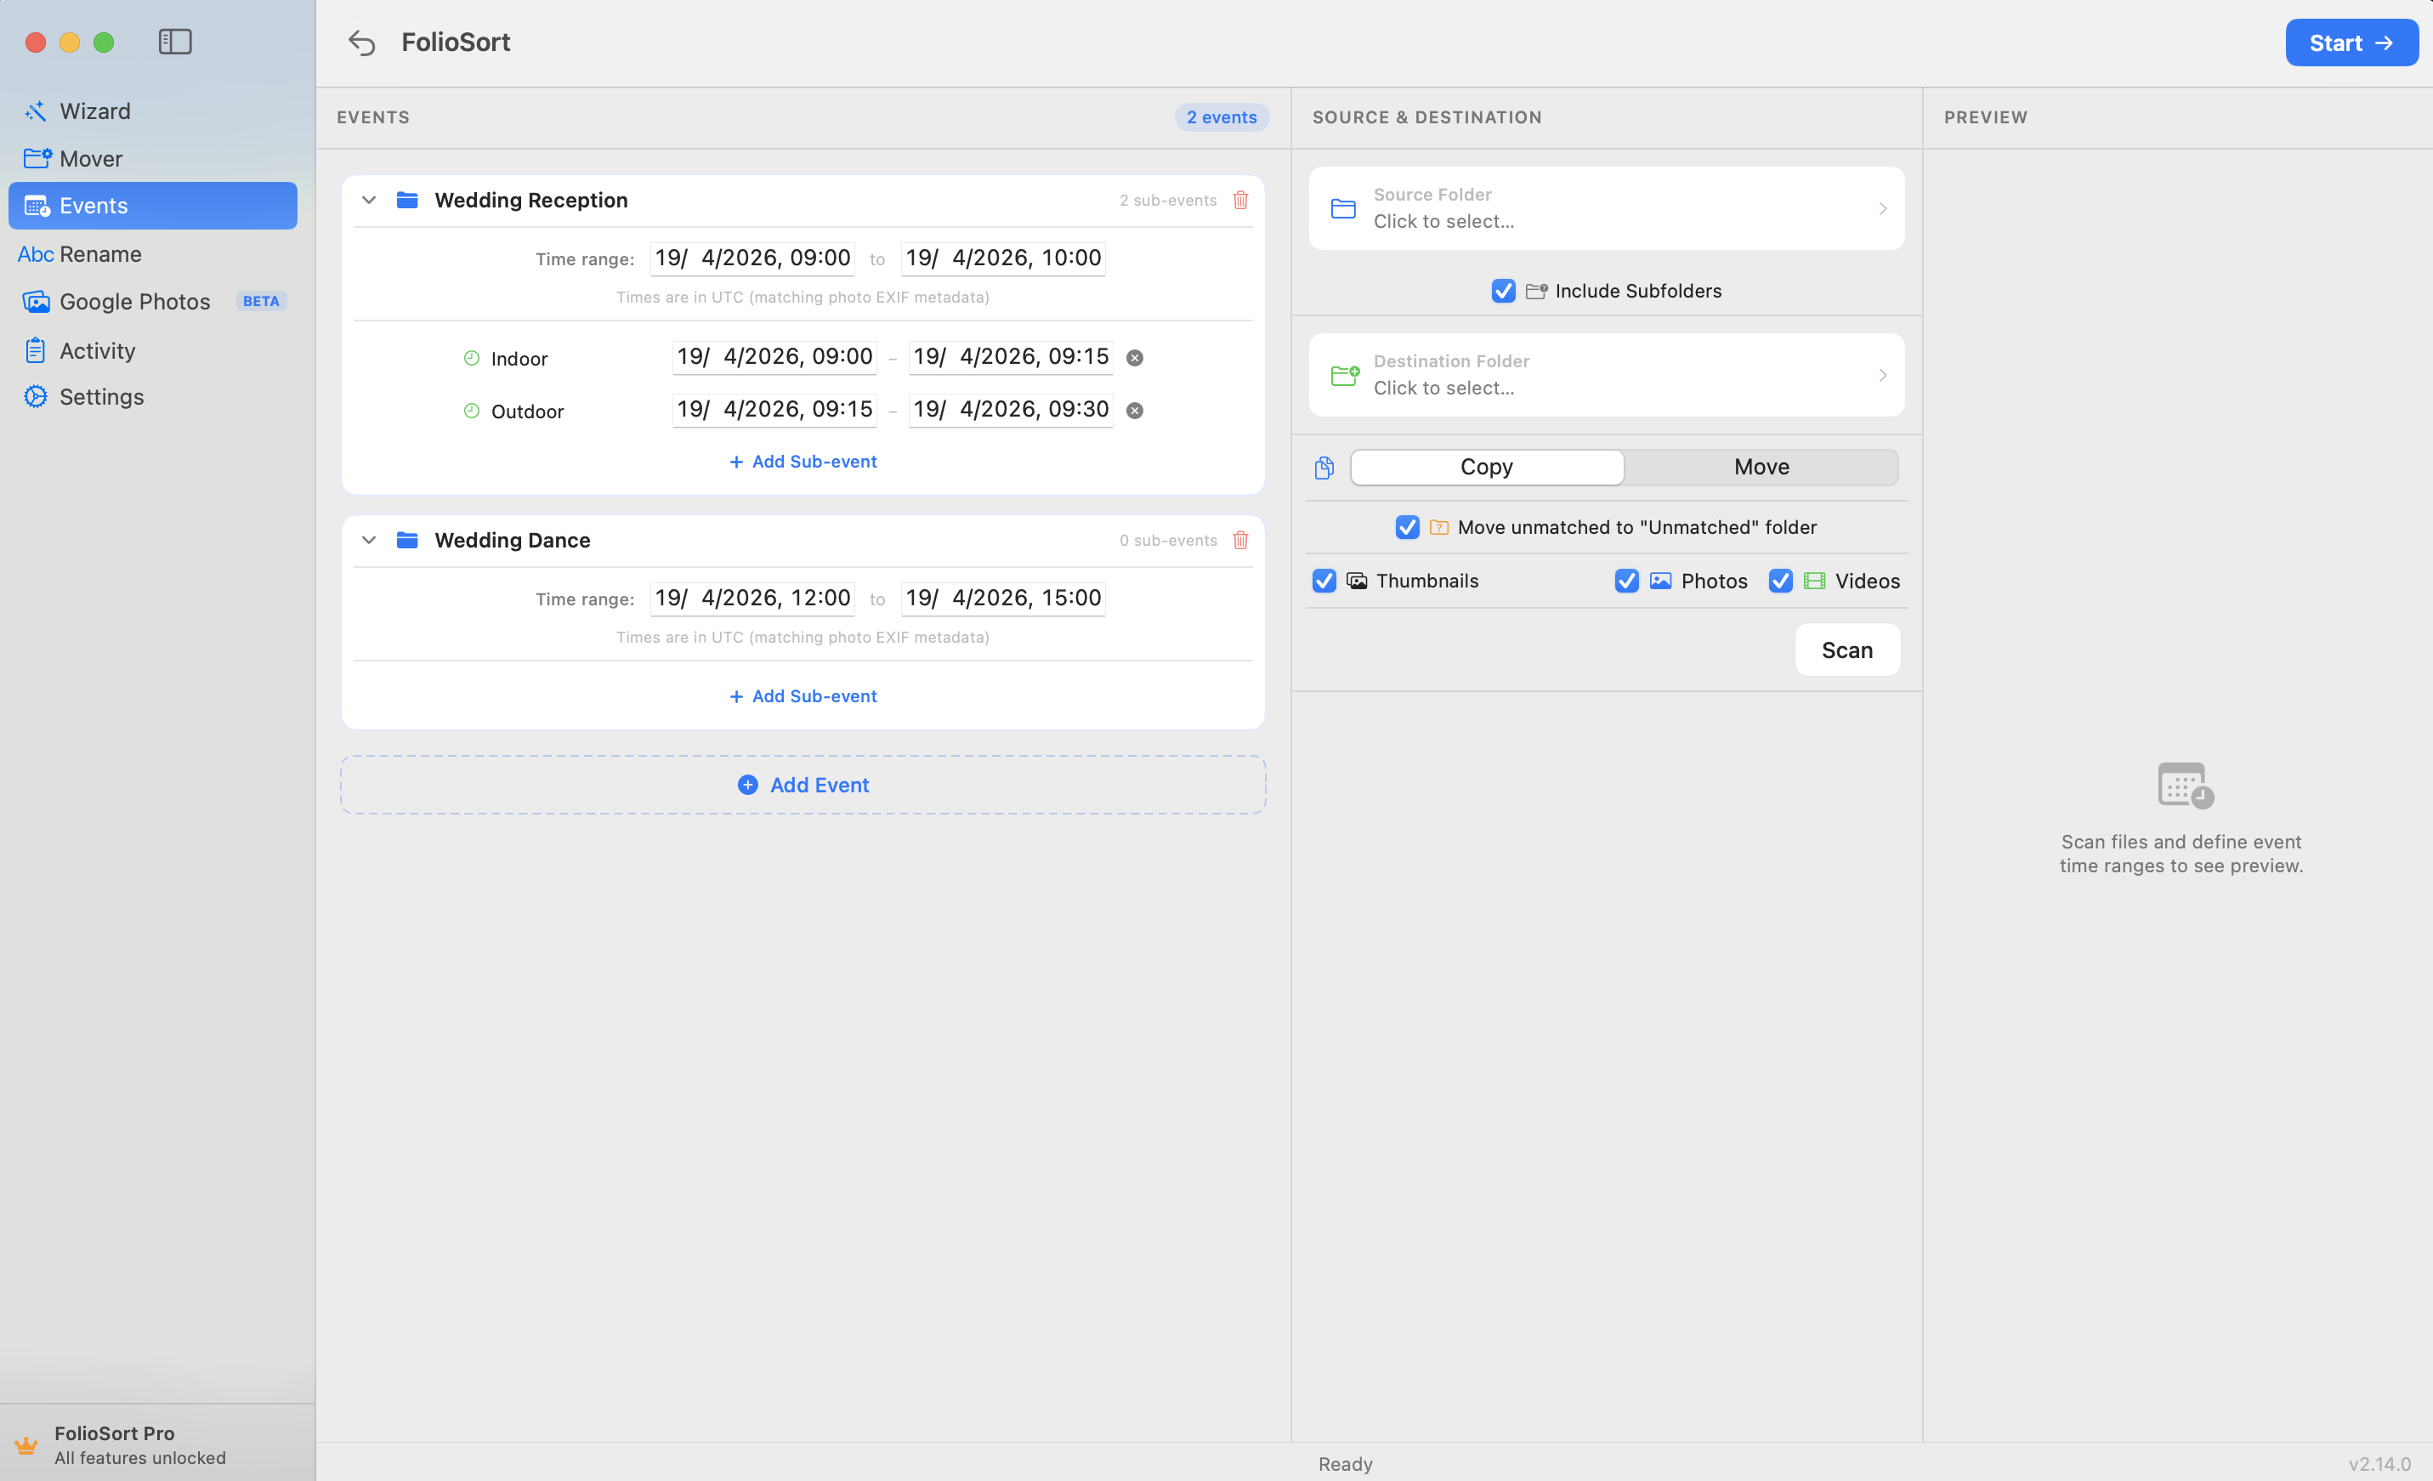This screenshot has height=1481, width=2433.
Task: Click the Wedding Dance event title
Action: click(513, 539)
